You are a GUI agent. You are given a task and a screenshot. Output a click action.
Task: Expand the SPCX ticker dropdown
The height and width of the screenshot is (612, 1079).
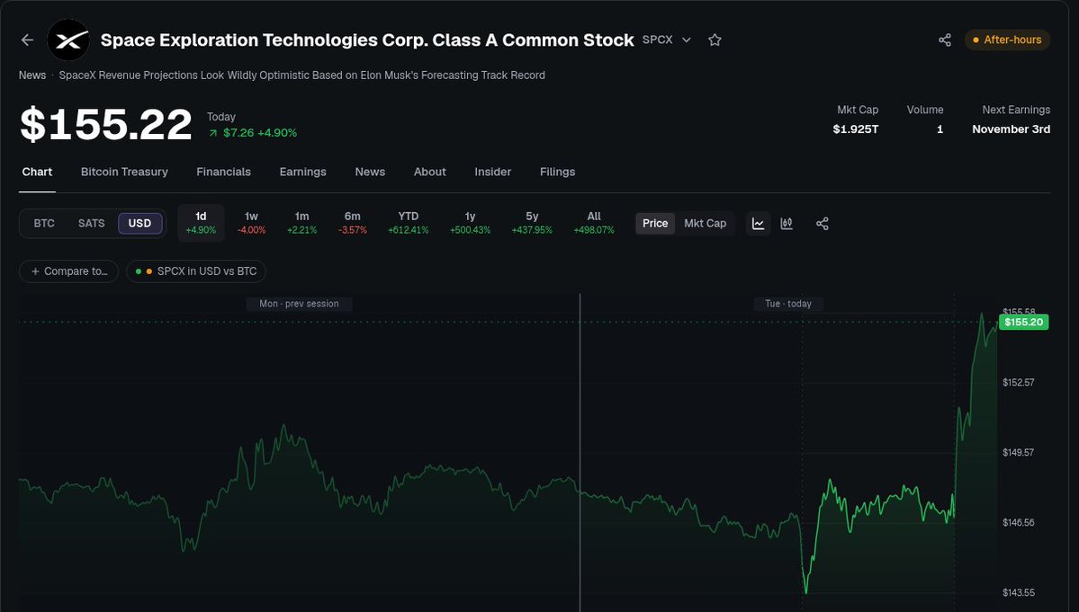click(686, 40)
